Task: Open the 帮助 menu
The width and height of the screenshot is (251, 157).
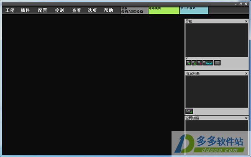Action: [108, 10]
